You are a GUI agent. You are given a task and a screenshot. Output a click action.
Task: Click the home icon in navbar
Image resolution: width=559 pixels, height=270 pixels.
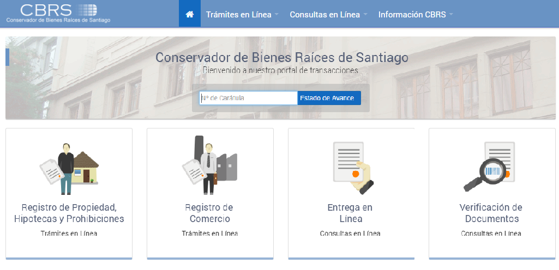189,14
